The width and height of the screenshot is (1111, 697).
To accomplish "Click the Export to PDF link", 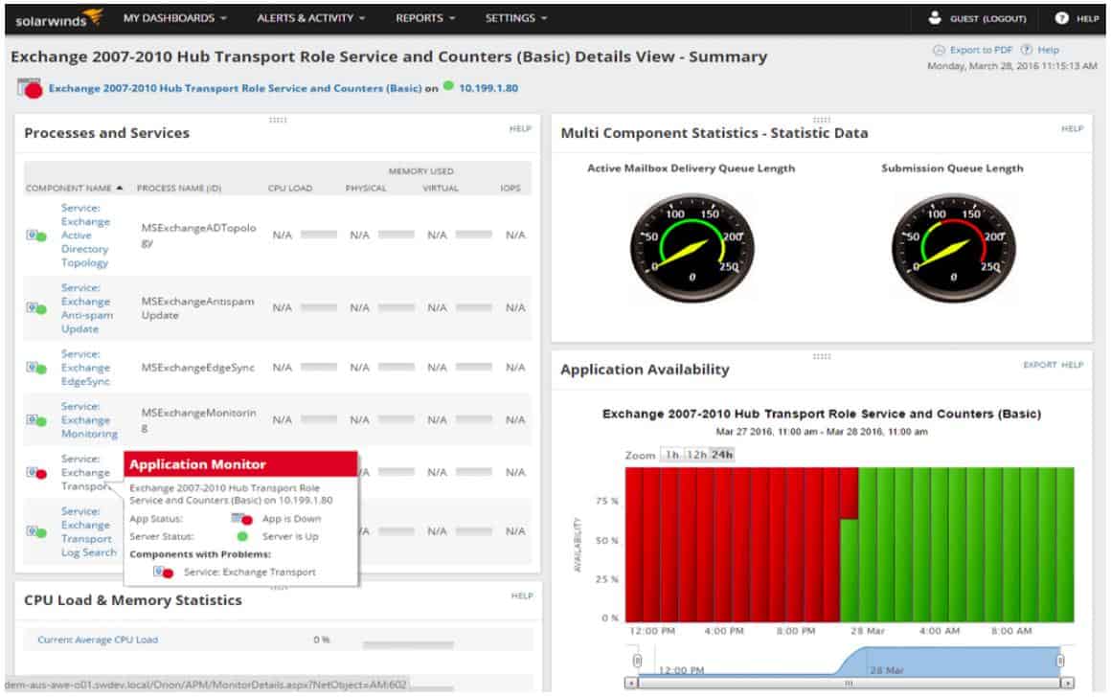I will point(981,50).
